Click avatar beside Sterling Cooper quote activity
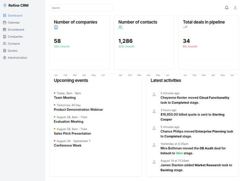The width and height of the screenshot is (243, 181). point(154,111)
